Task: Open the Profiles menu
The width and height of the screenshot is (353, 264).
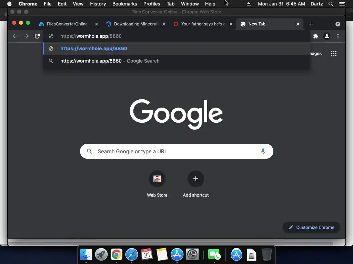Action: pyautogui.click(x=152, y=4)
